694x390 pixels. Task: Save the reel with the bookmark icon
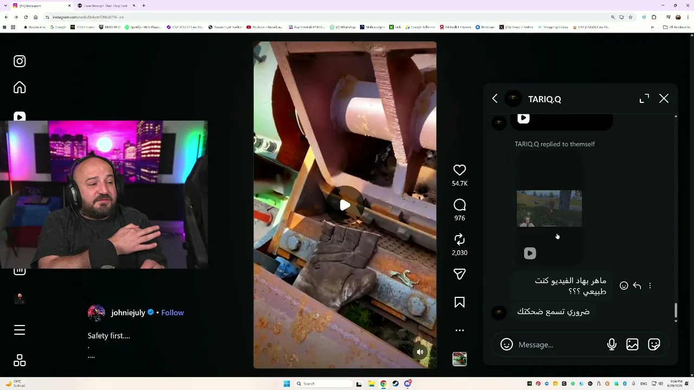tap(459, 302)
